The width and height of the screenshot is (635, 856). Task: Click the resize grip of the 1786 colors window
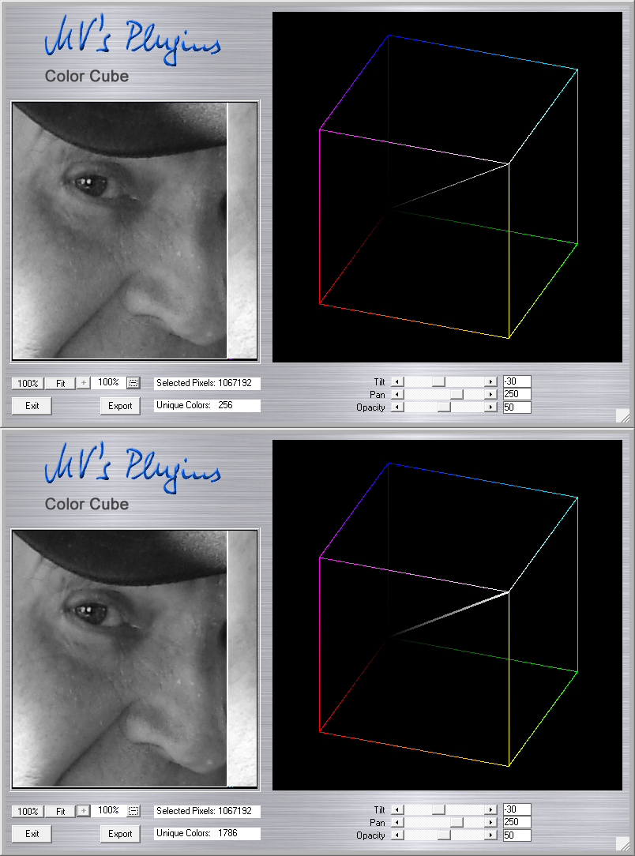tap(623, 843)
